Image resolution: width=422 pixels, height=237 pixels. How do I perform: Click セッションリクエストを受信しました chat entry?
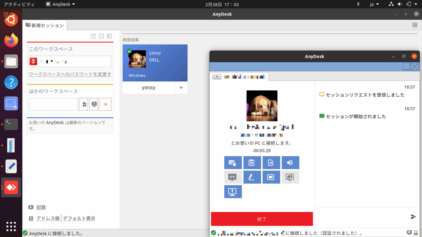pos(365,95)
